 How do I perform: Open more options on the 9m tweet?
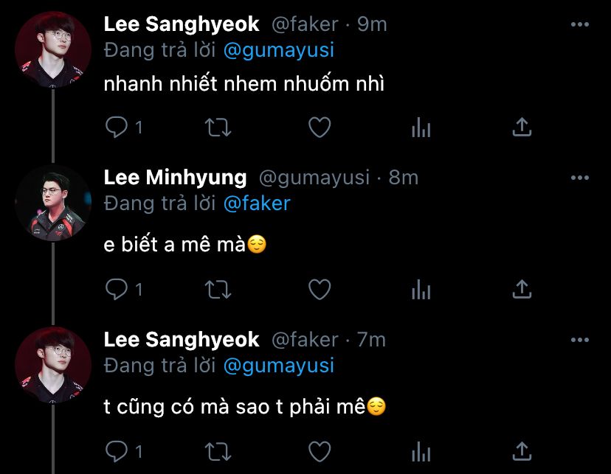(580, 24)
